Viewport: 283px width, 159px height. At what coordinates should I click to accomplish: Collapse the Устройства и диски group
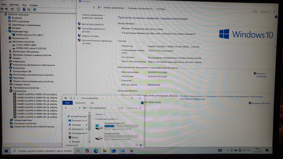pos(94,119)
